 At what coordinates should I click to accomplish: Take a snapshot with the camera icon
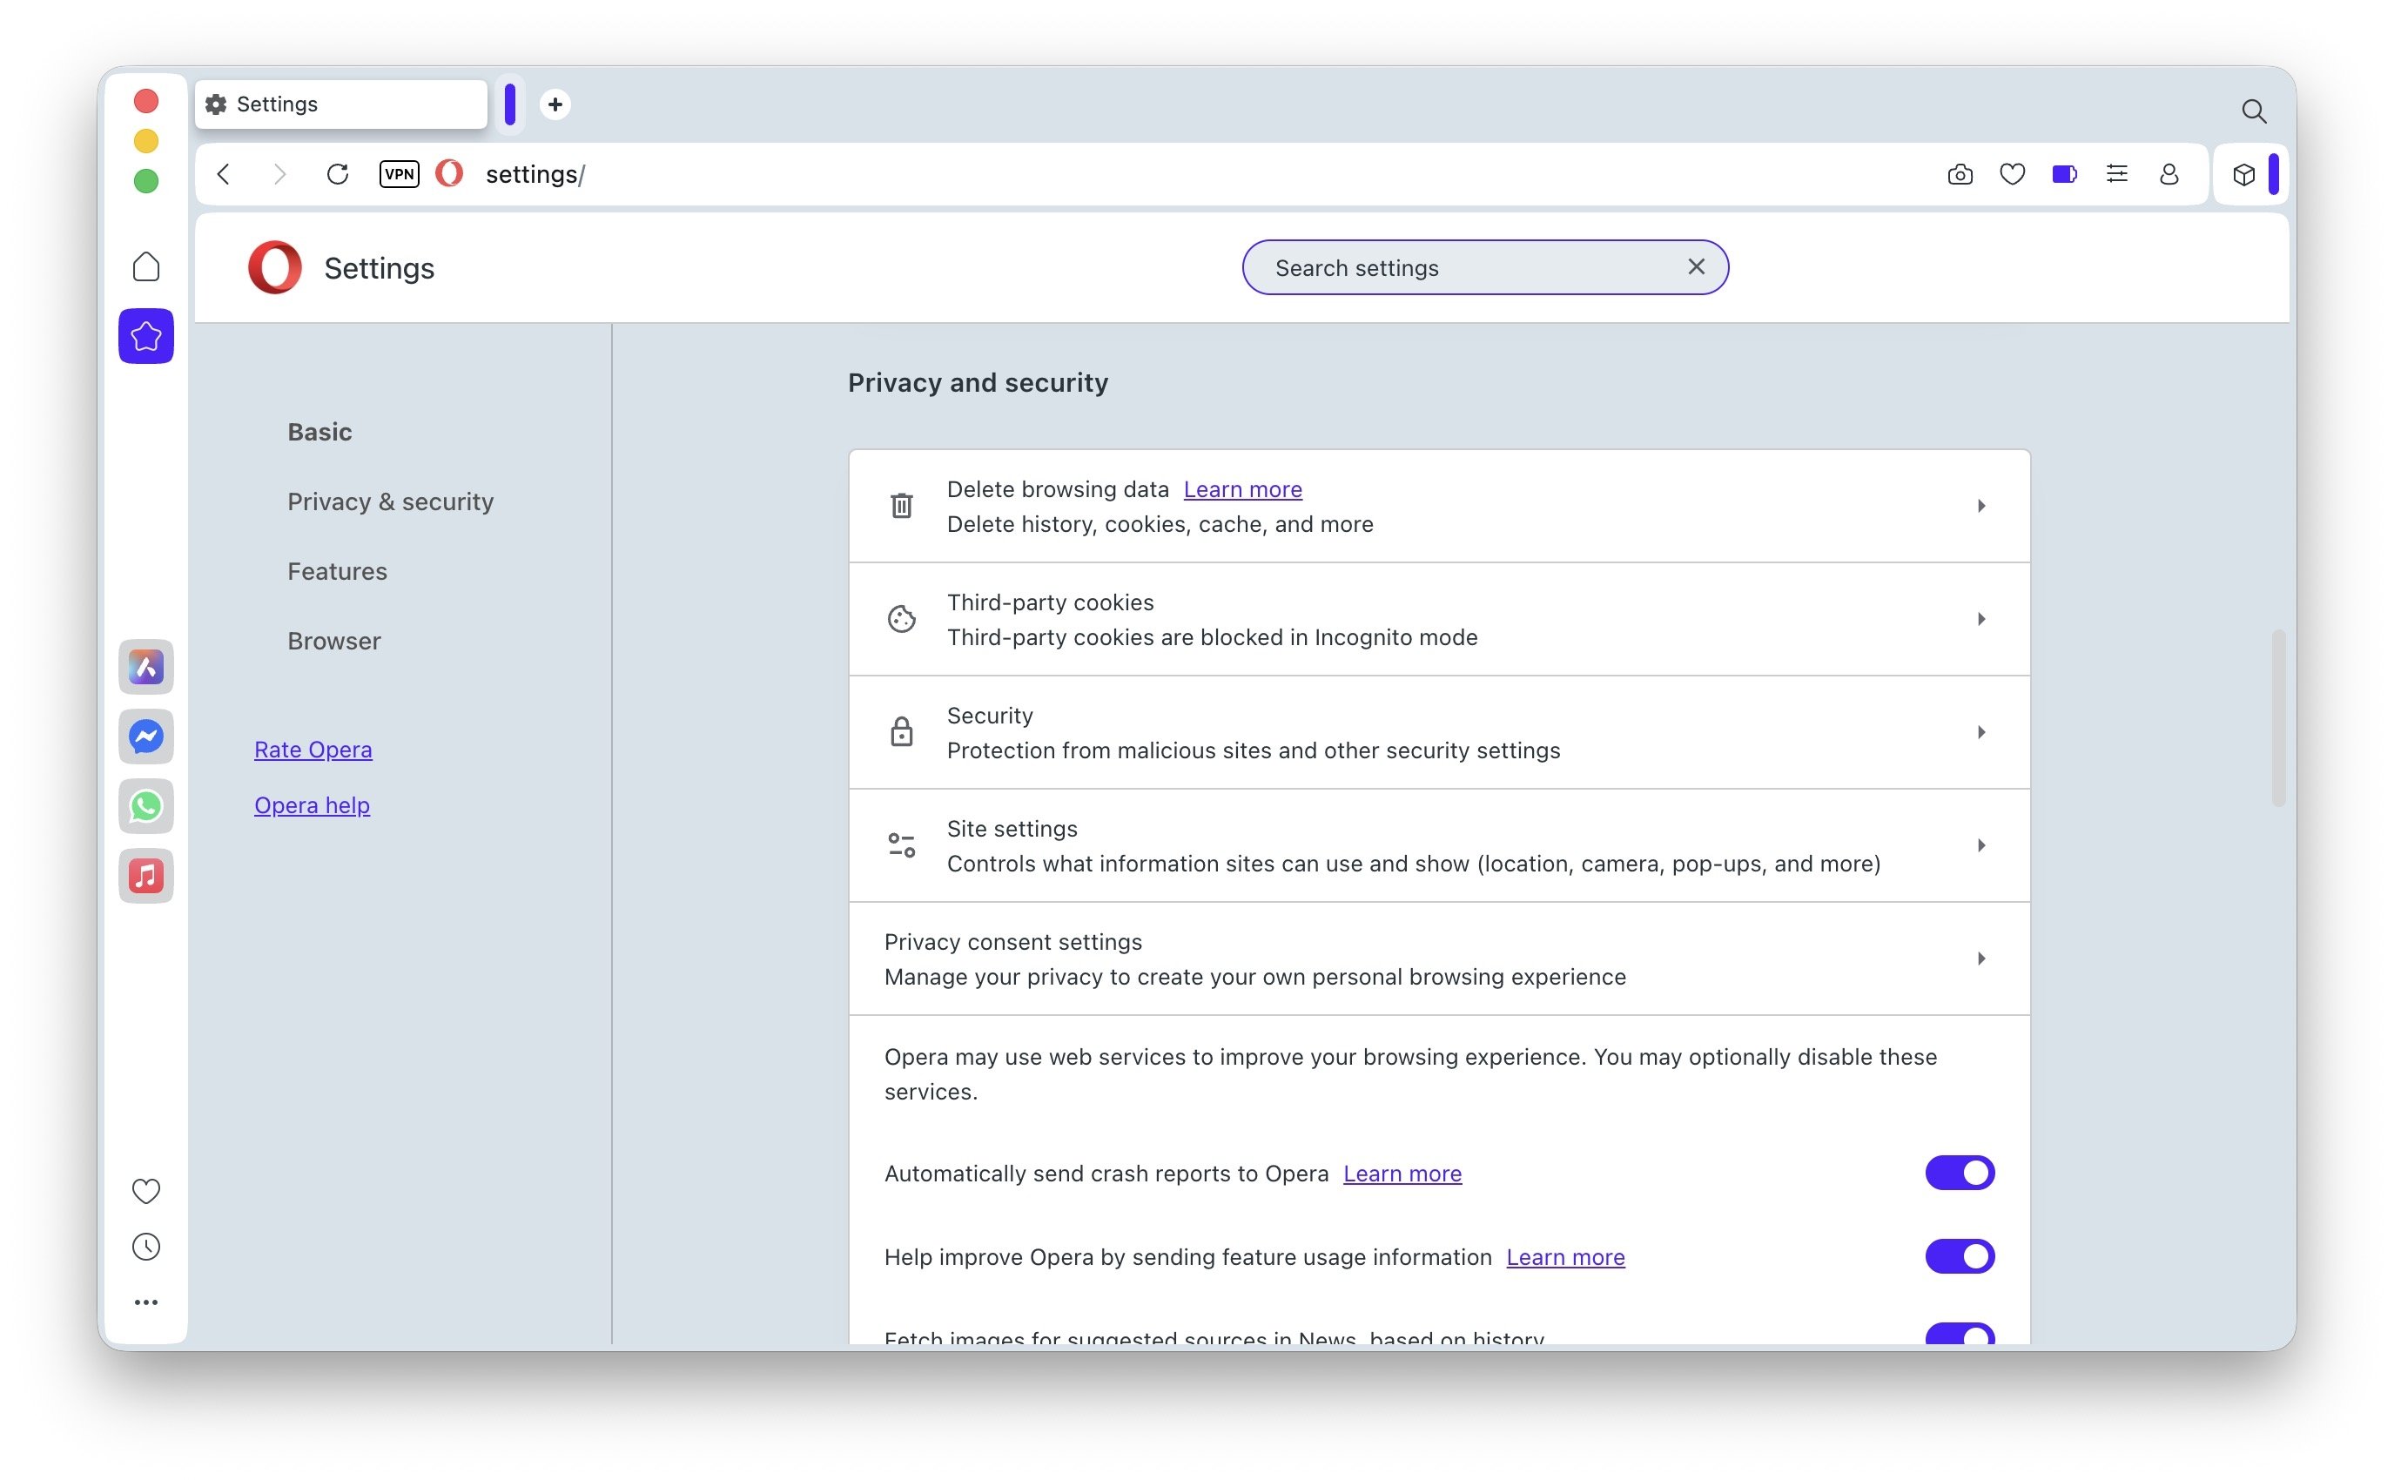[1960, 174]
